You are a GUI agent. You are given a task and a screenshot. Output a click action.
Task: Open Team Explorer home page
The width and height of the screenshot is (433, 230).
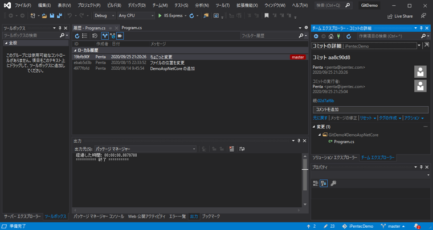click(x=331, y=36)
